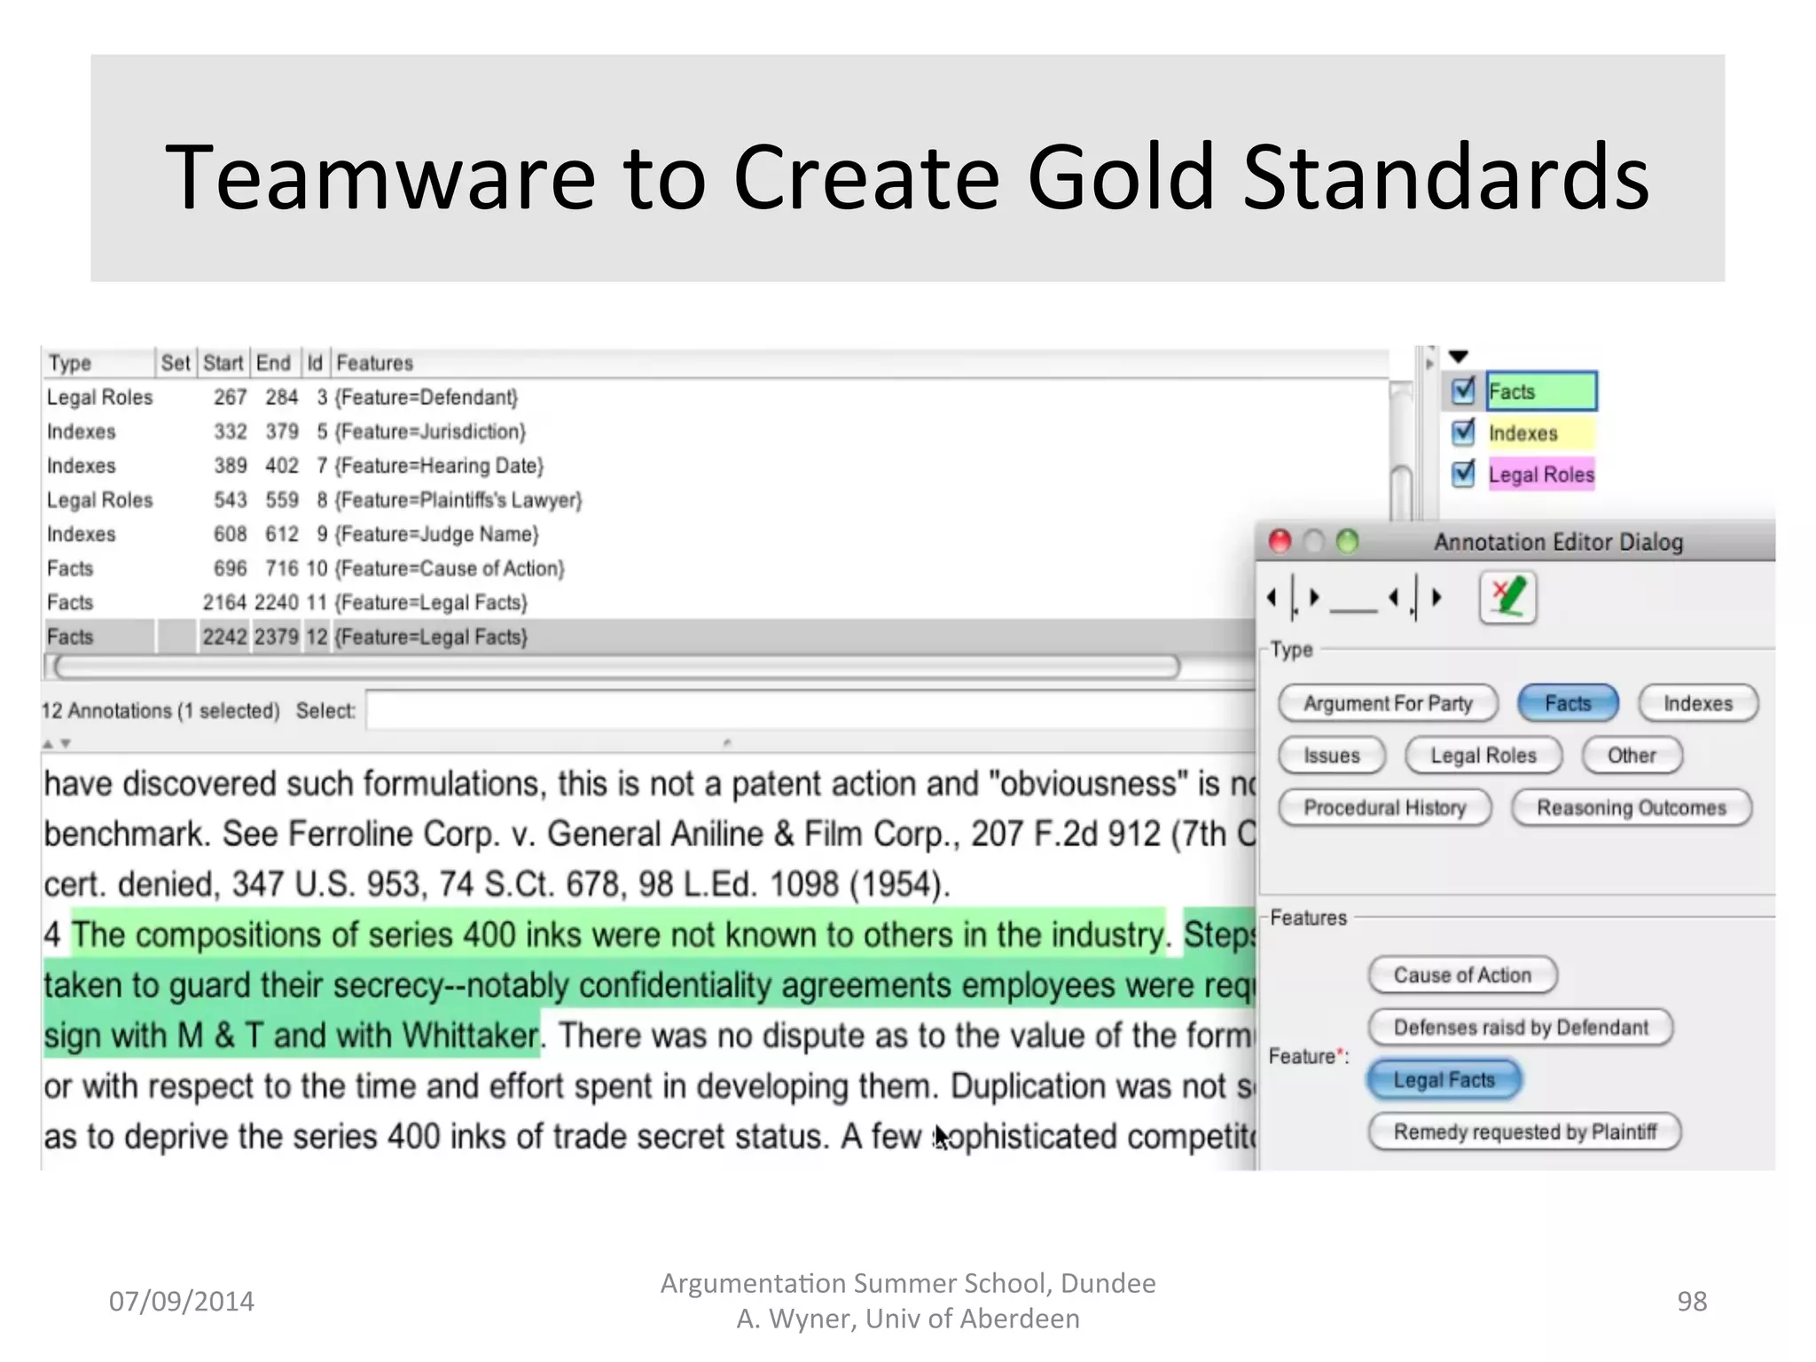
Task: Uncheck the Legal Roles annotation set
Action: pos(1463,474)
